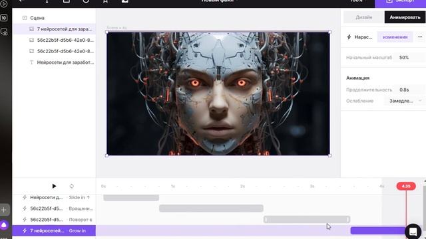Viewport: 426px width, 239px height.
Task: Click the 'Нарас...' animation name label
Action: 363,37
